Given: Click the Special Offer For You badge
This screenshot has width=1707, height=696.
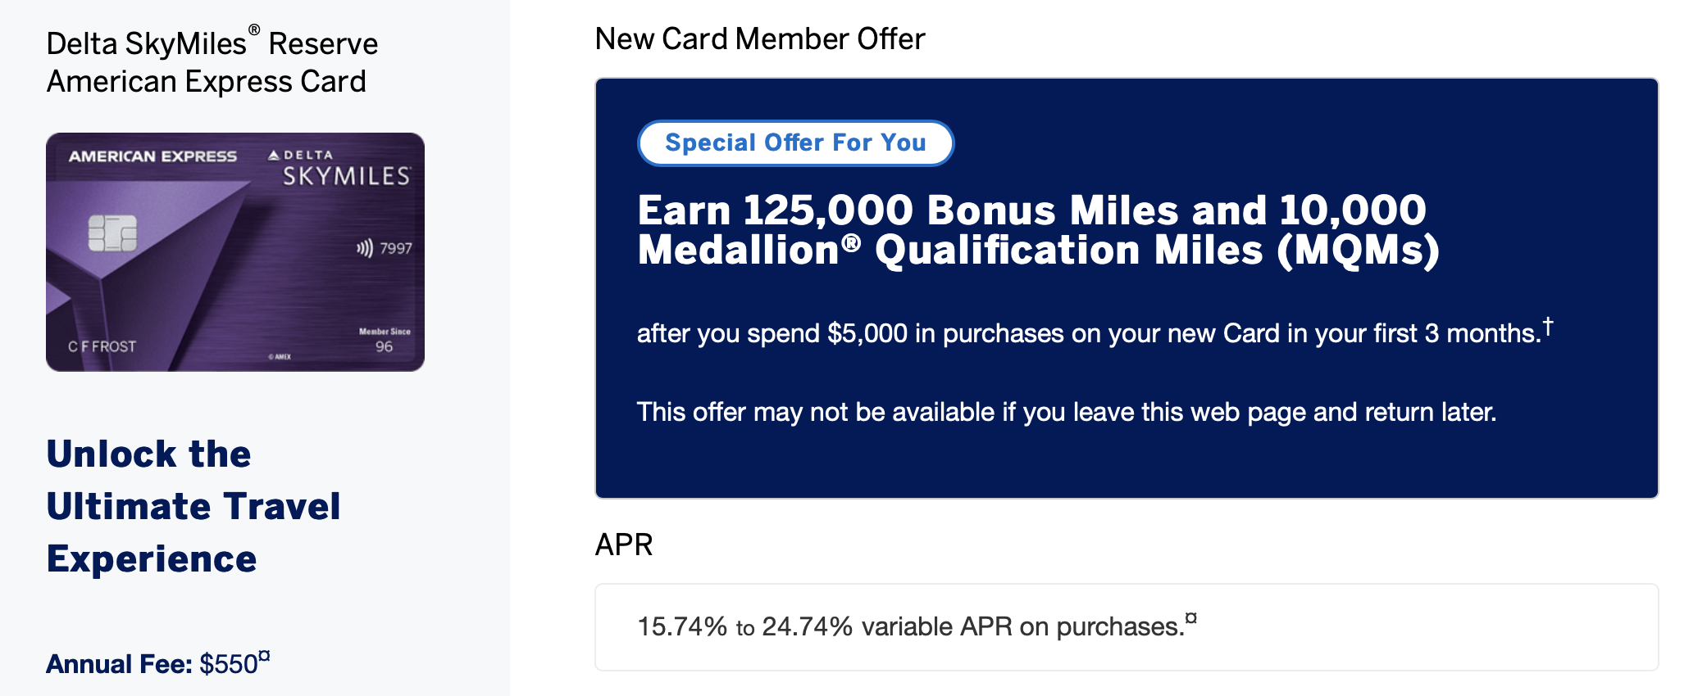Looking at the screenshot, I should coord(795,143).
